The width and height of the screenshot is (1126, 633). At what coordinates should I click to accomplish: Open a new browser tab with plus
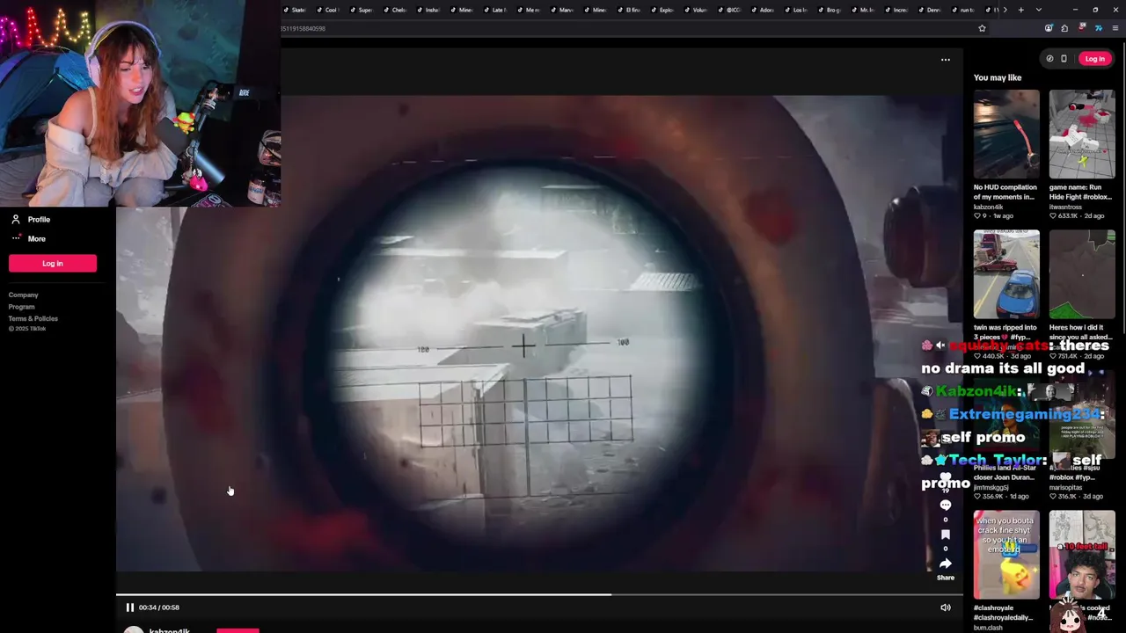point(1020,10)
